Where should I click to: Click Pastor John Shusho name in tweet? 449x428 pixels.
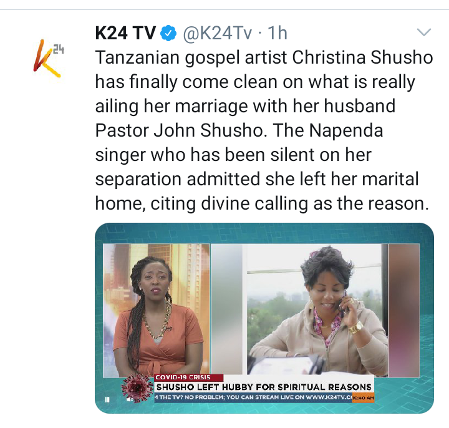point(179,130)
